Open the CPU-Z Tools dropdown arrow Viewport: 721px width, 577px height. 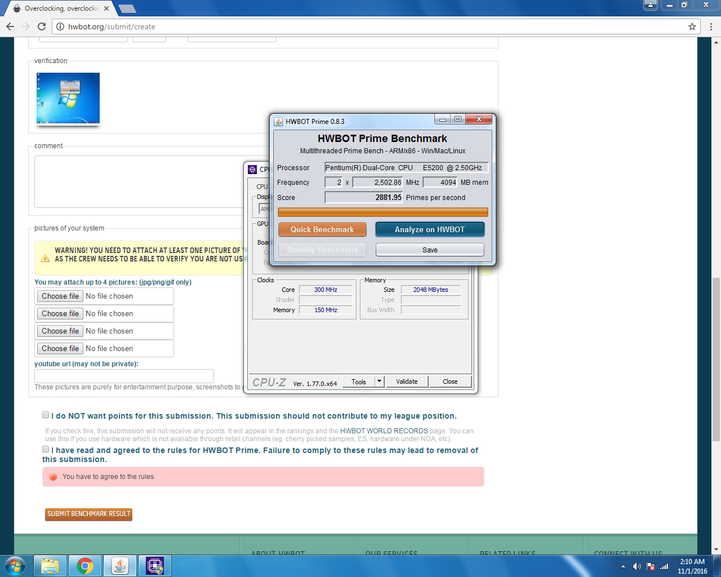pyautogui.click(x=380, y=381)
